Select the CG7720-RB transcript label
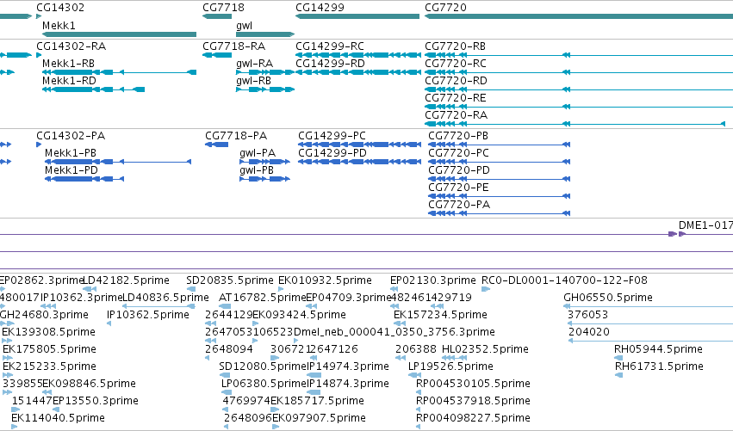Viewport: 733px width, 431px height. coord(455,46)
